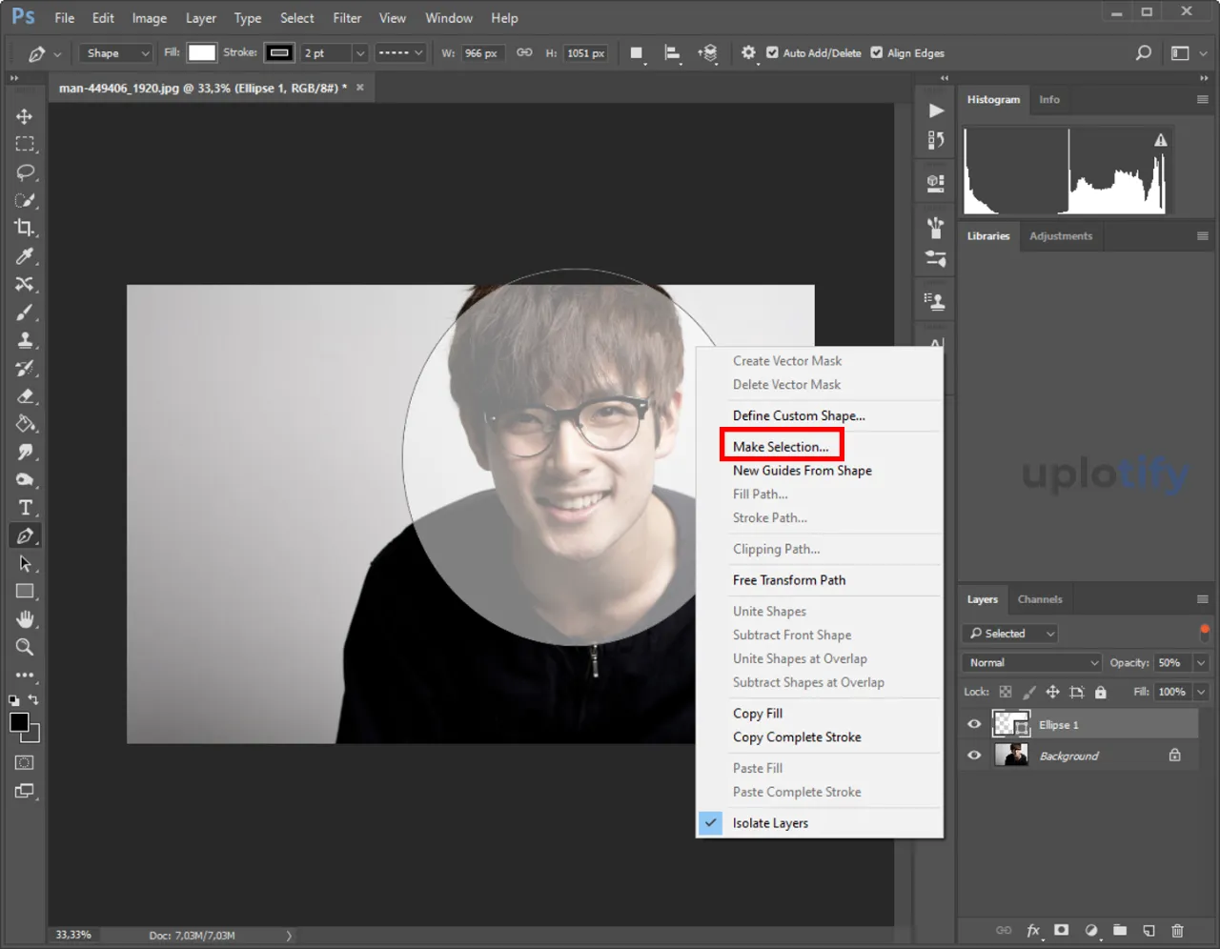Viewport: 1220px width, 949px height.
Task: Select the Zoom tool
Action: (x=25, y=647)
